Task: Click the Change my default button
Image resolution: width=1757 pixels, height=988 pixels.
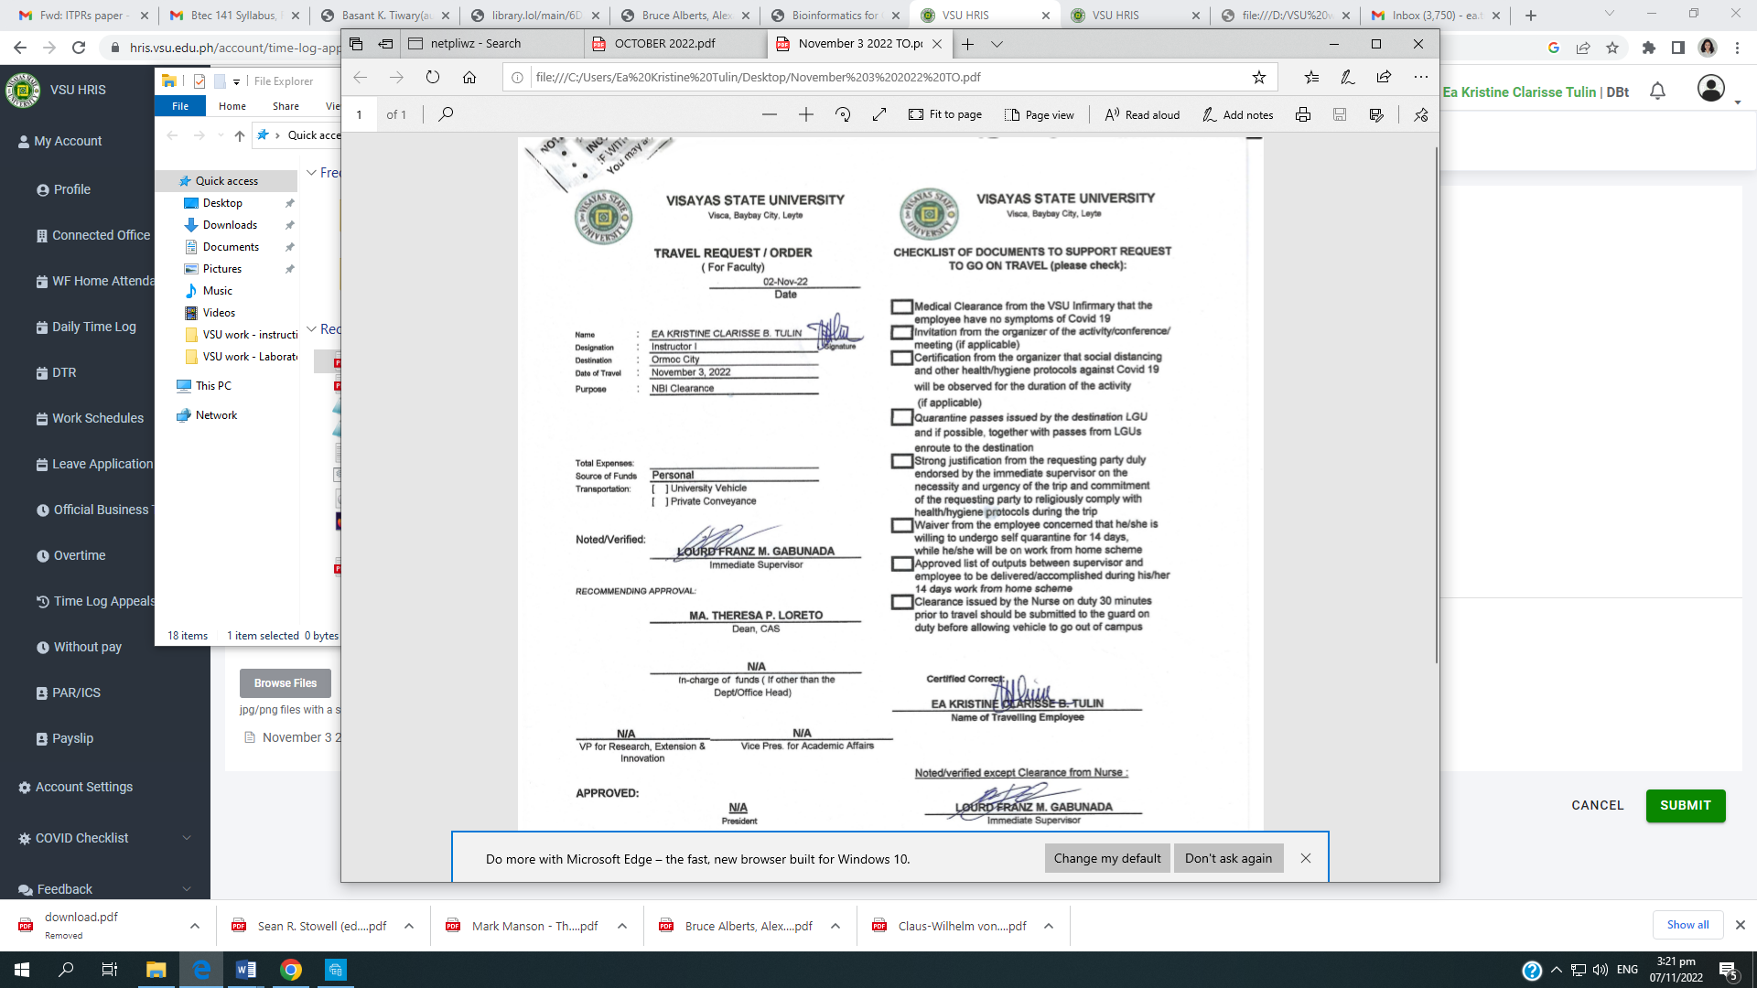Action: coord(1106,858)
